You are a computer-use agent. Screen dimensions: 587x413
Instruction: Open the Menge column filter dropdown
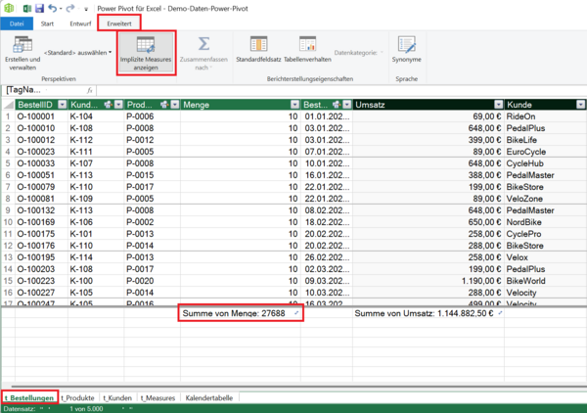click(293, 104)
